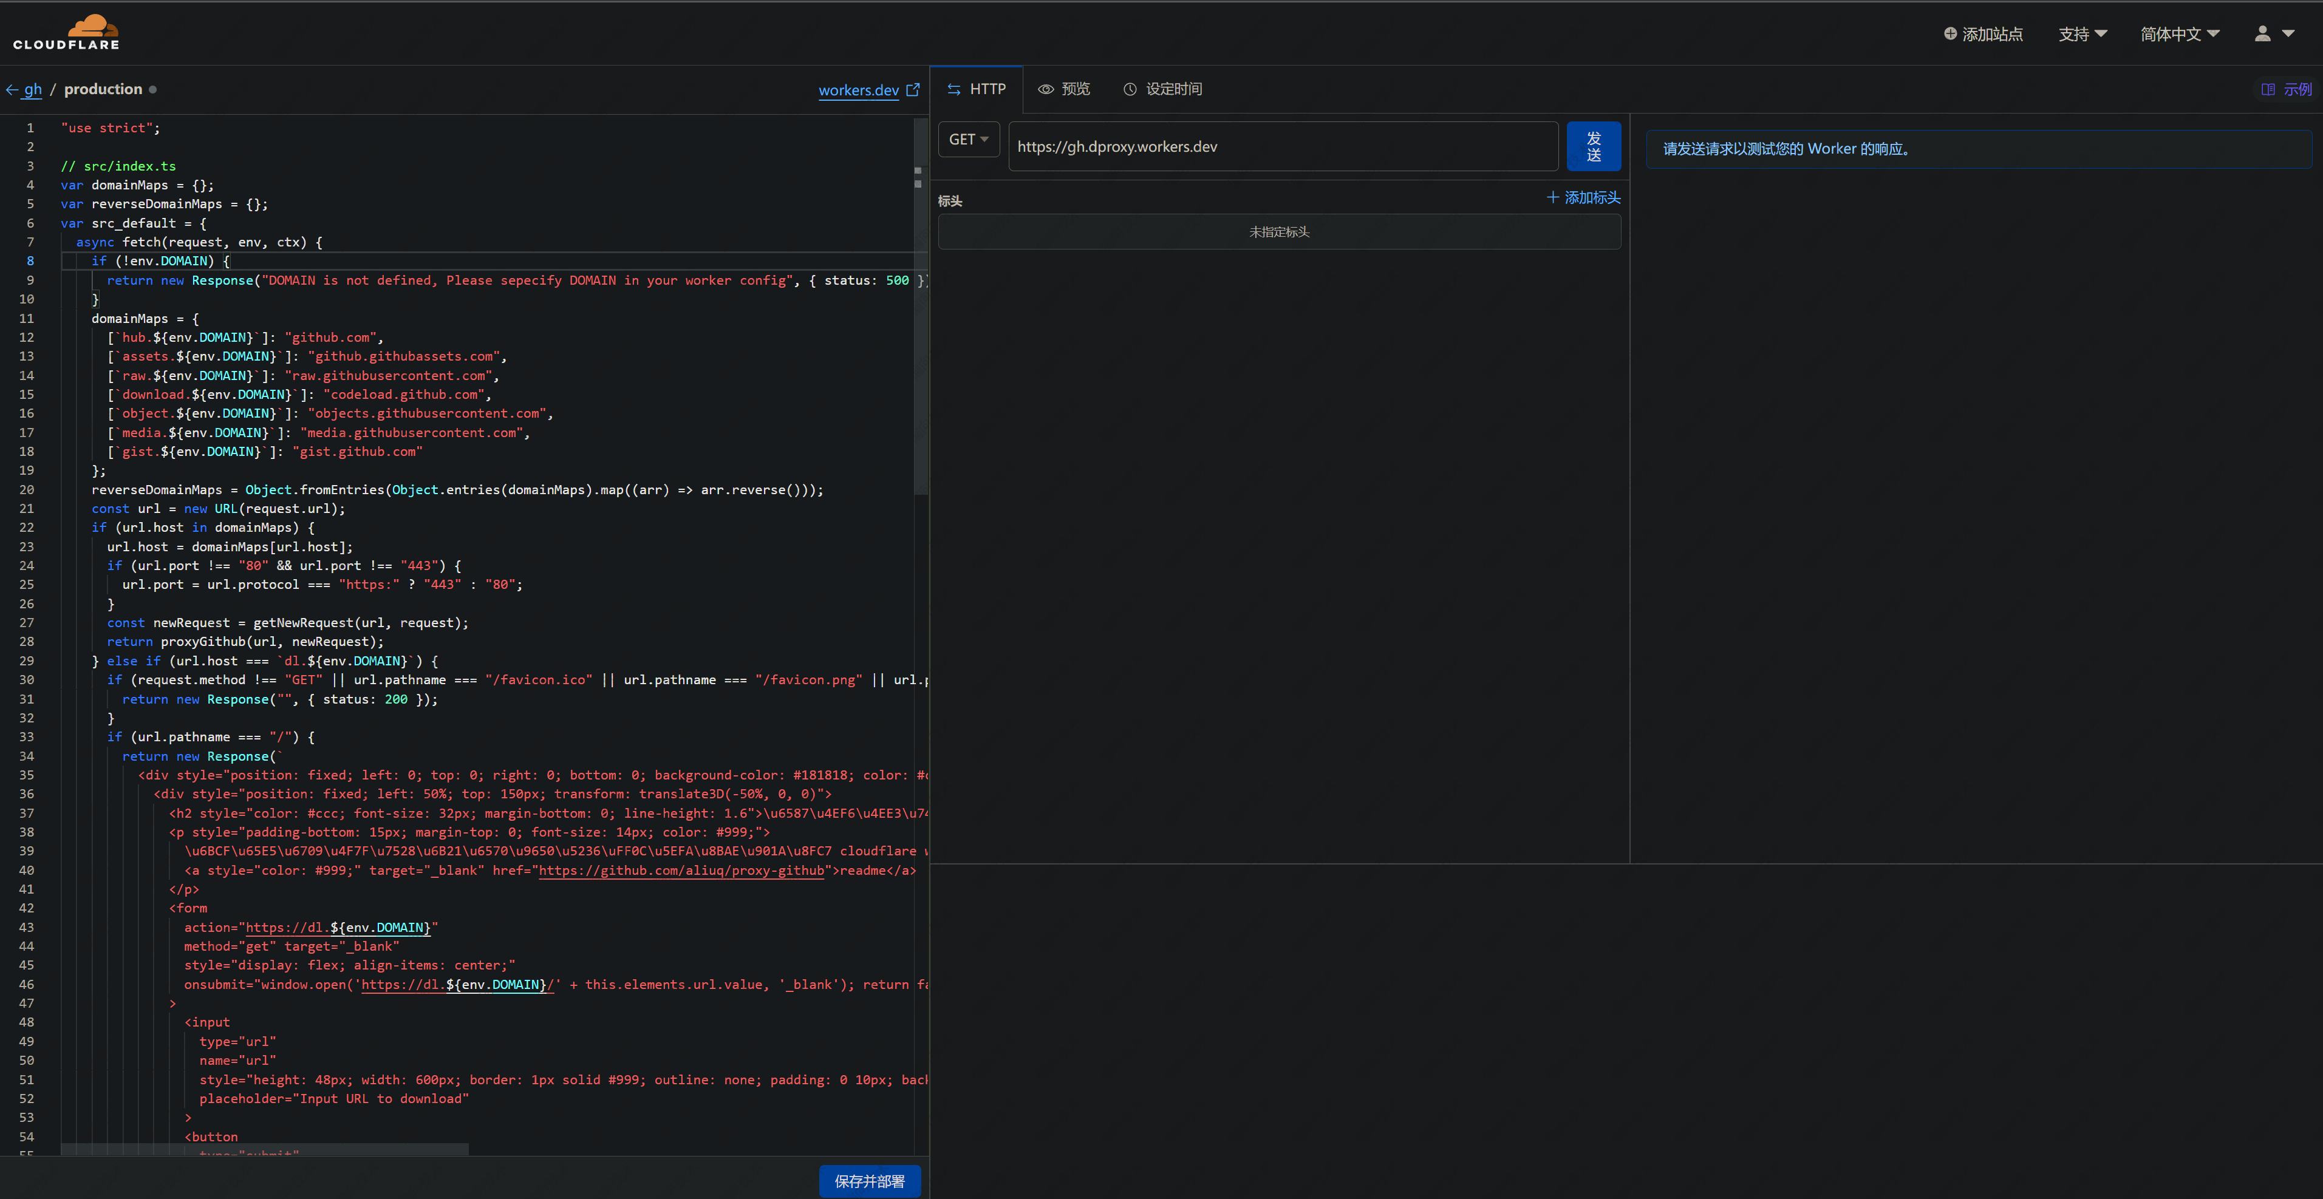Open the workers.dev link
Image resolution: width=2323 pixels, height=1199 pixels.
pyautogui.click(x=859, y=90)
